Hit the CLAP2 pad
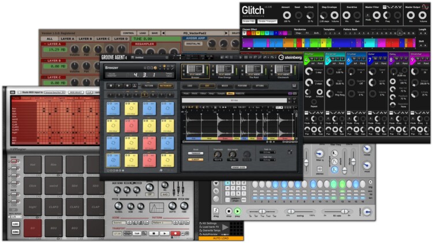433x243 pixels. pos(74,207)
